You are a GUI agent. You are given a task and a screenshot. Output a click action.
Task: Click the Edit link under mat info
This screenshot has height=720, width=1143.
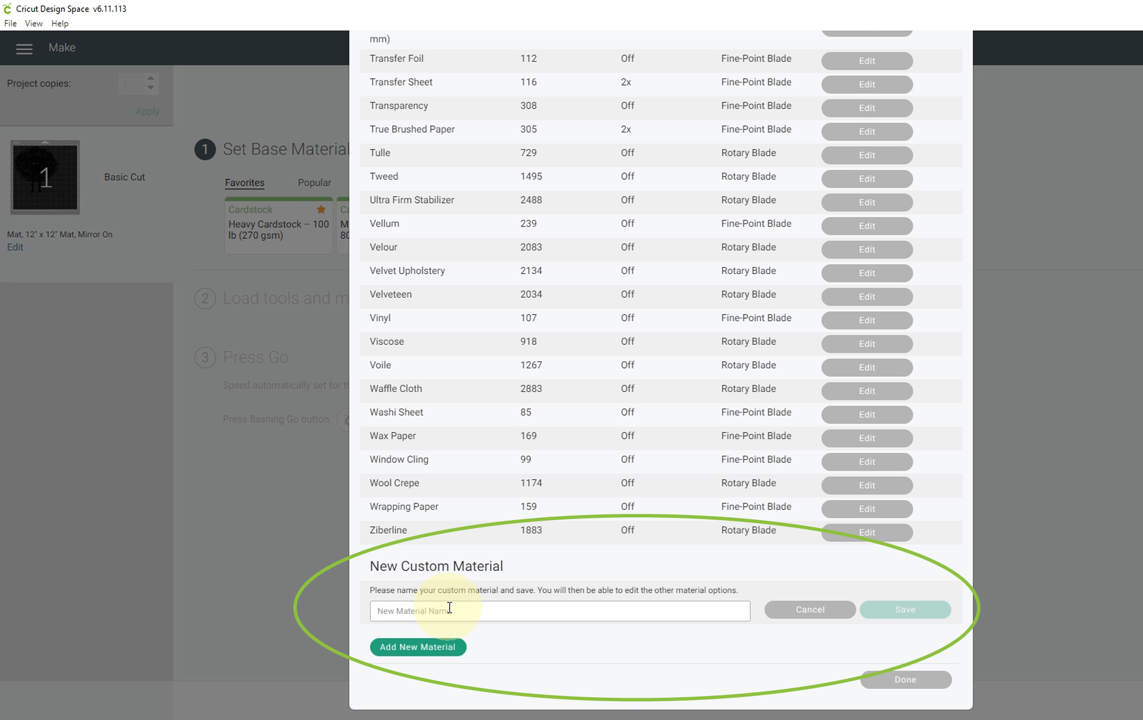click(x=15, y=247)
